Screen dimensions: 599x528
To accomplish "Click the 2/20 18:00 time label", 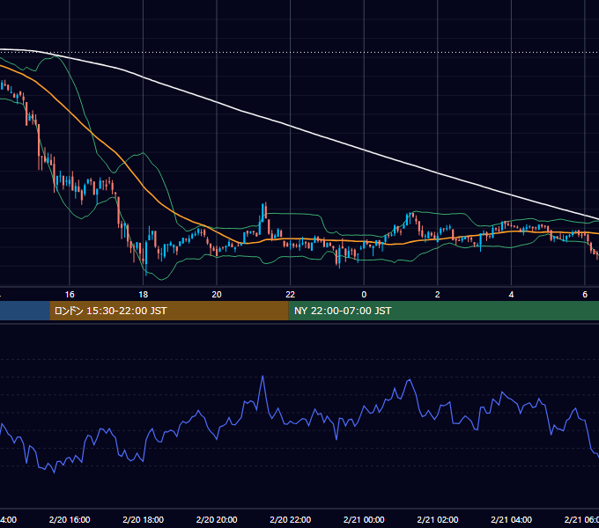I will (x=144, y=519).
